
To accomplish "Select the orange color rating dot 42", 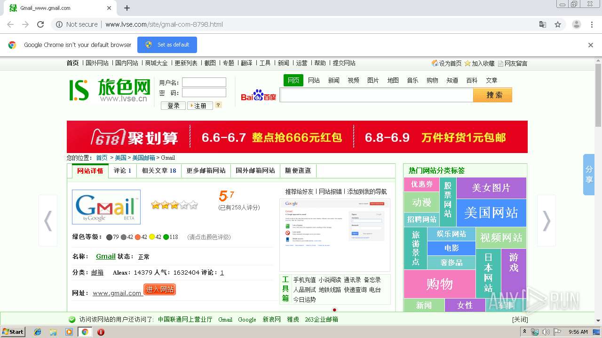I will coord(137,237).
